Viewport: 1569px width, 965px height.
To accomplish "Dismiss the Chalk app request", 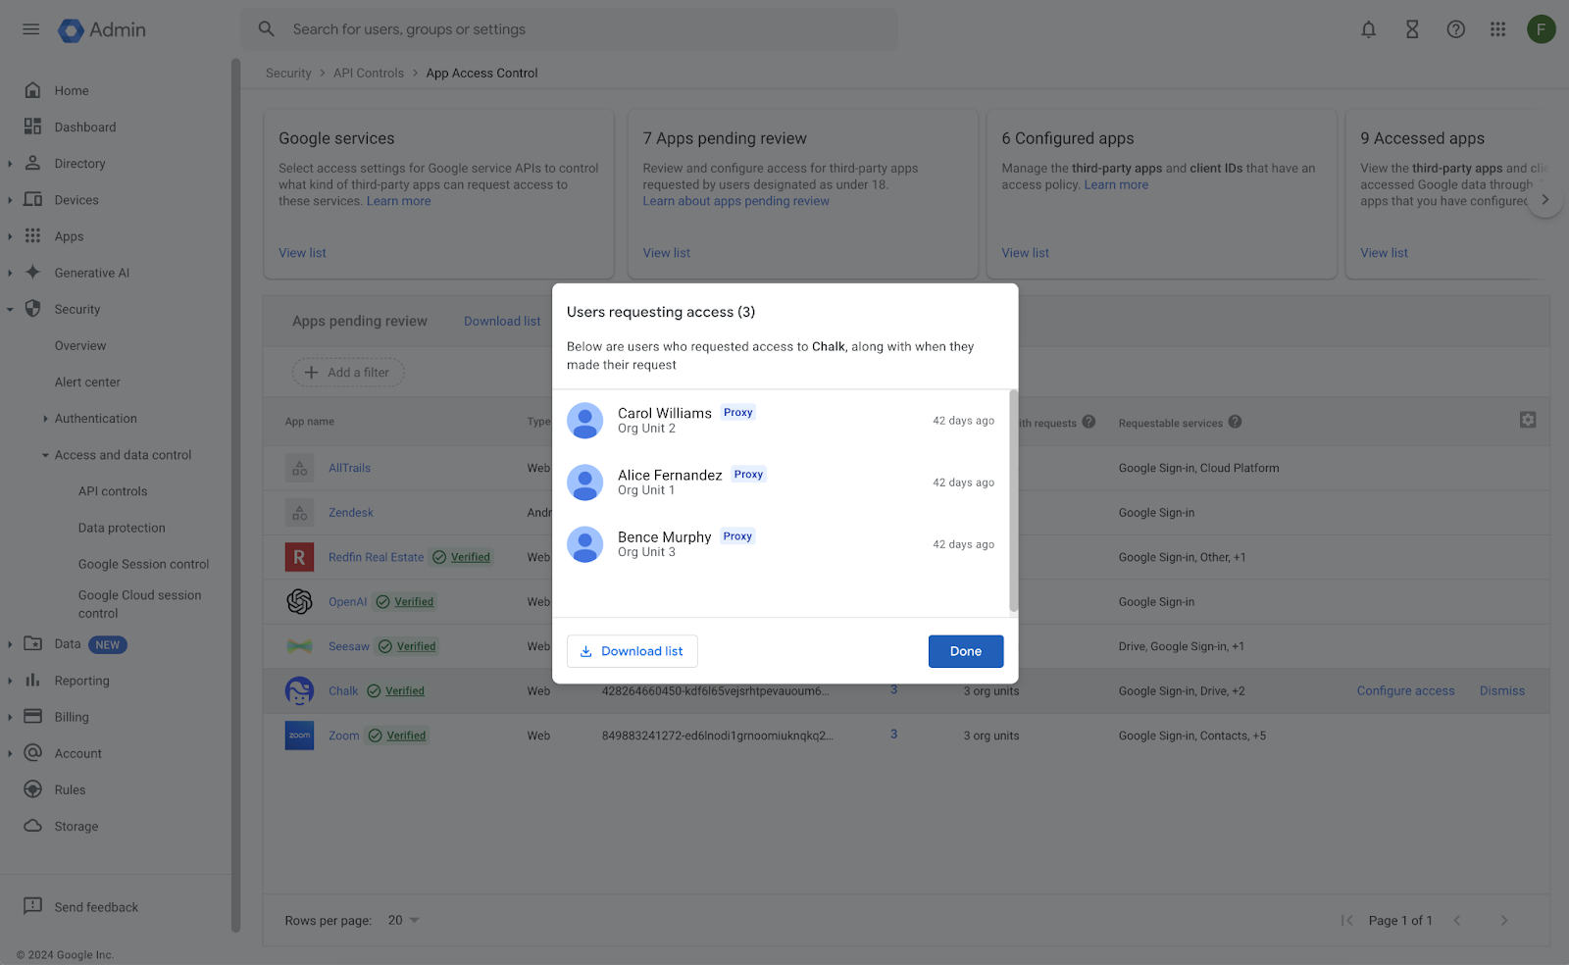I will point(1502,690).
